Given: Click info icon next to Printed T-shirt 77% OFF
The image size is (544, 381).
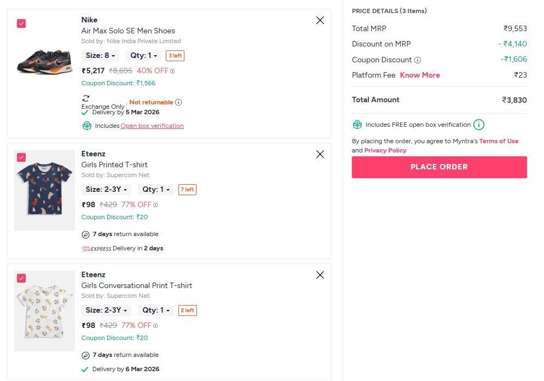Looking at the screenshot, I should tap(155, 206).
